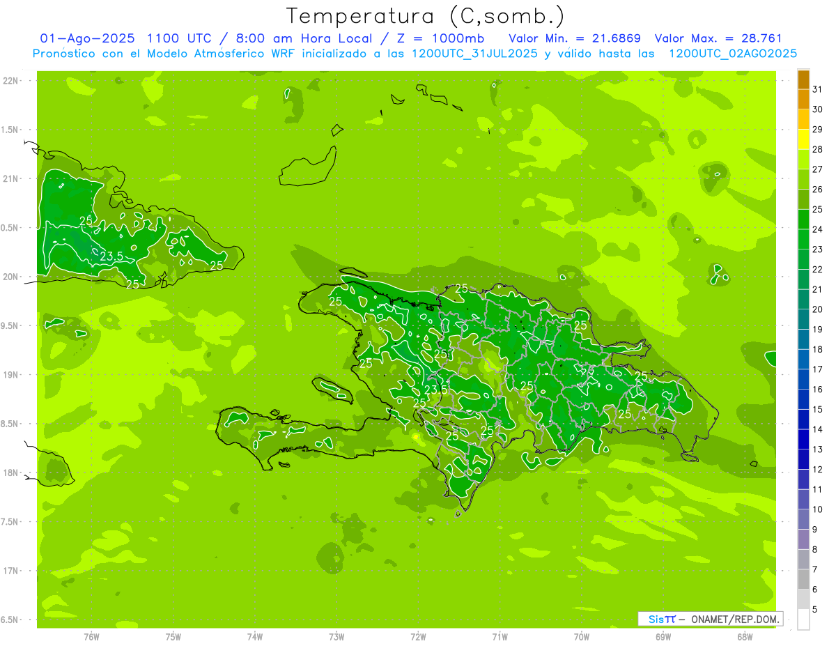The height and width of the screenshot is (646, 836).
Task: Pick the orange swatch between legend 30 and 31
Action: [803, 99]
